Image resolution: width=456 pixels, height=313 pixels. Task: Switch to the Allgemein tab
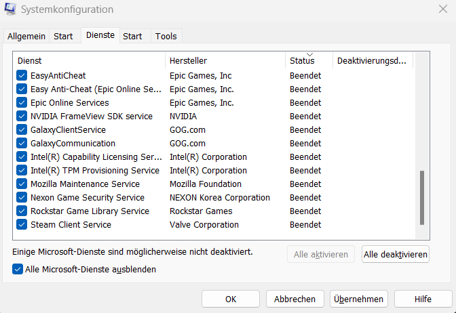point(27,37)
